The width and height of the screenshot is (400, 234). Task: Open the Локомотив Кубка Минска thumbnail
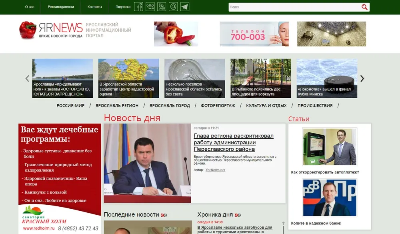click(x=327, y=78)
